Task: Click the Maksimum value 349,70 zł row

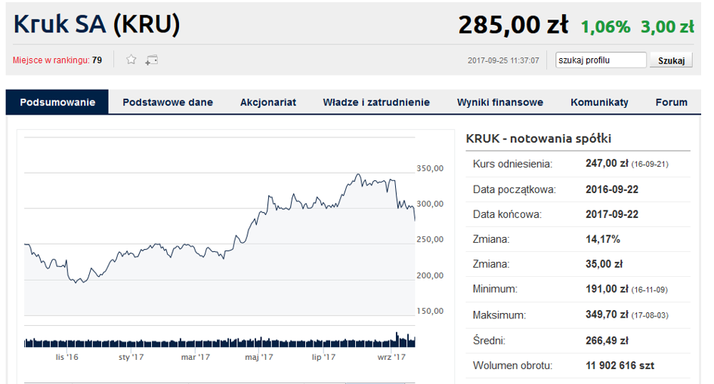Action: click(578, 315)
